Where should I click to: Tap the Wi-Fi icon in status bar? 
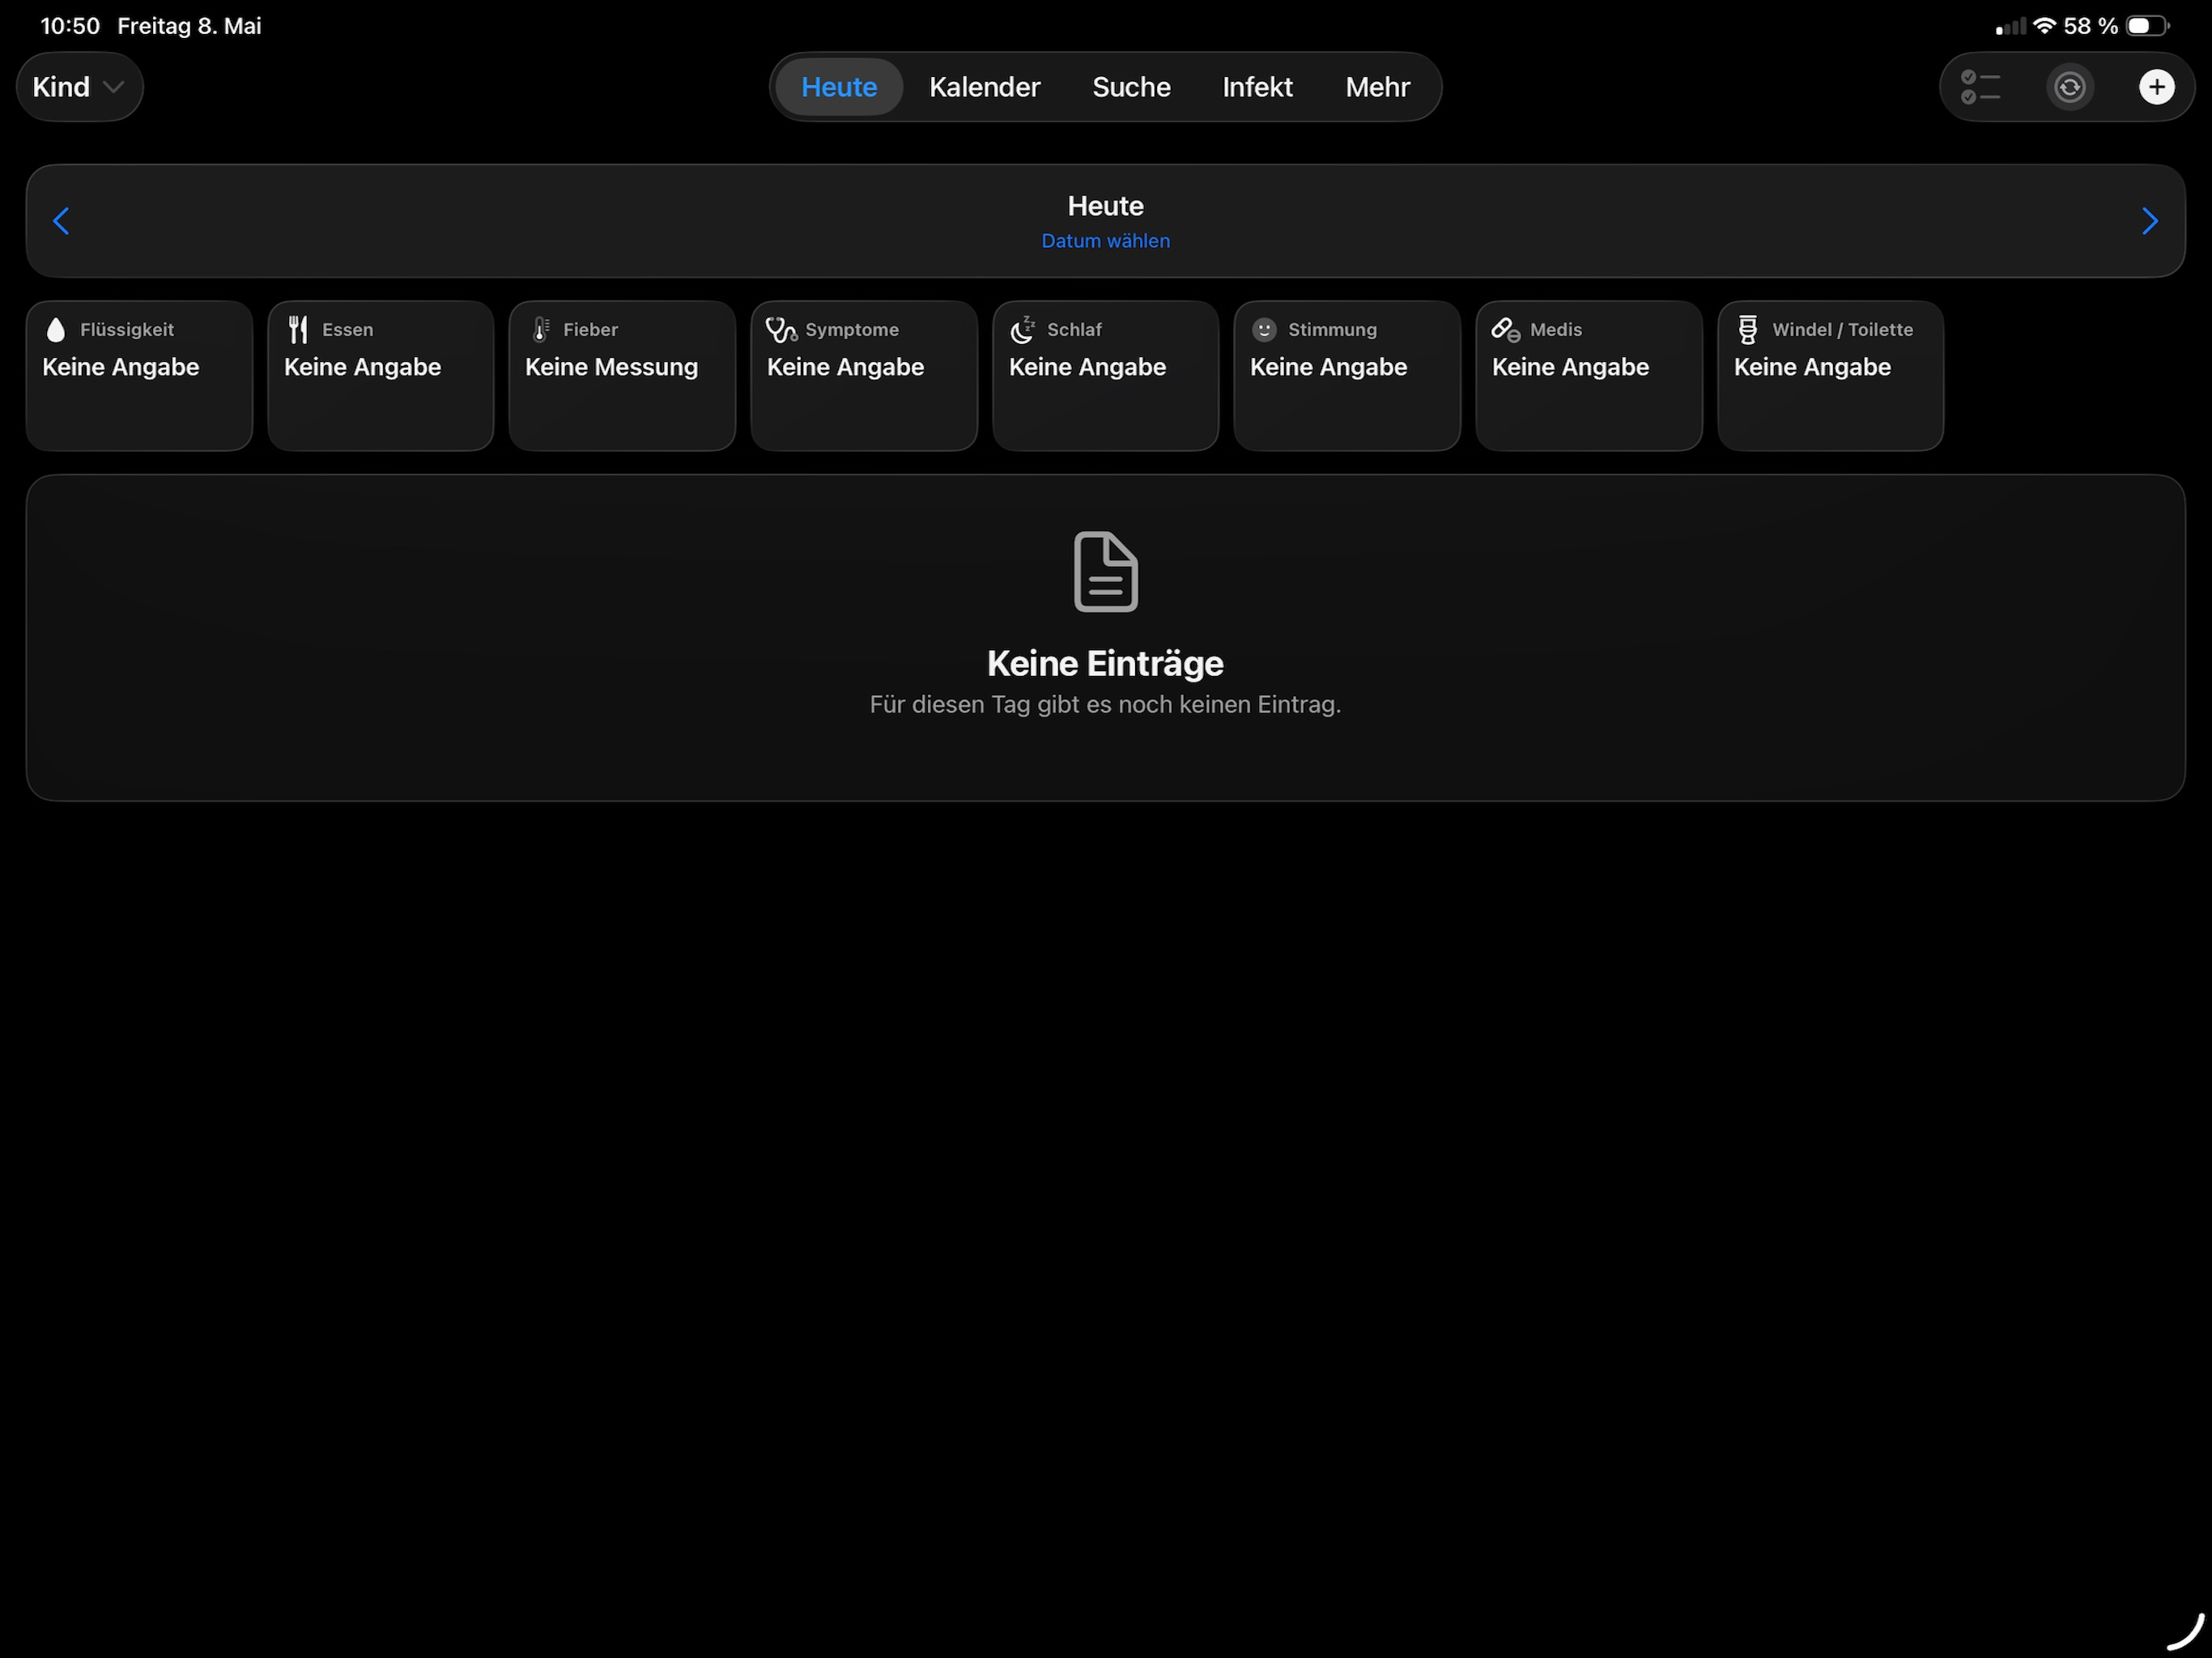pos(2045,26)
